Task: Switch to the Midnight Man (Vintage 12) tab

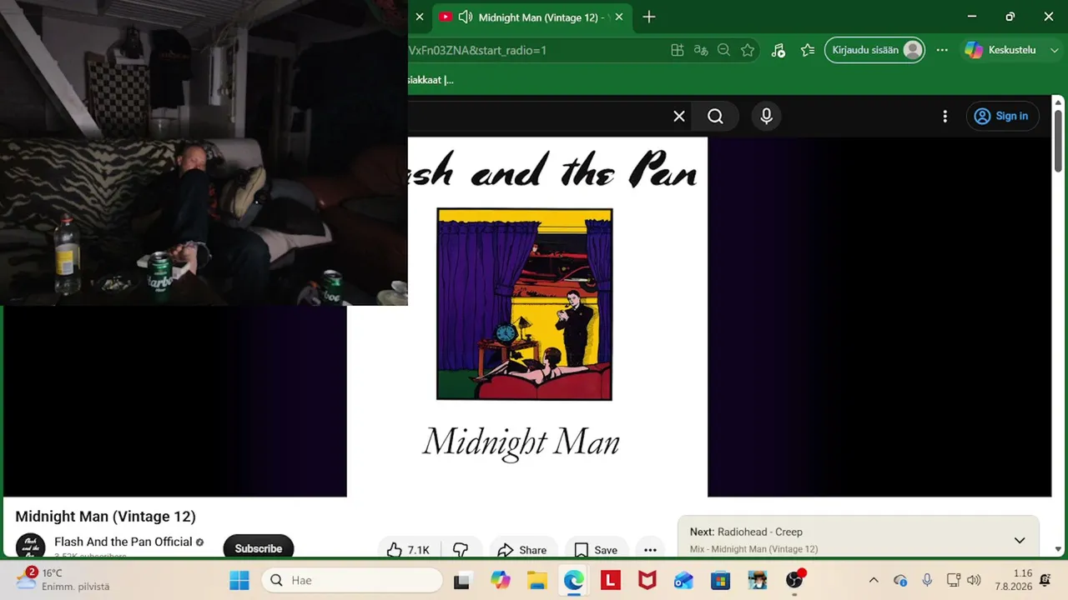Action: point(531,17)
